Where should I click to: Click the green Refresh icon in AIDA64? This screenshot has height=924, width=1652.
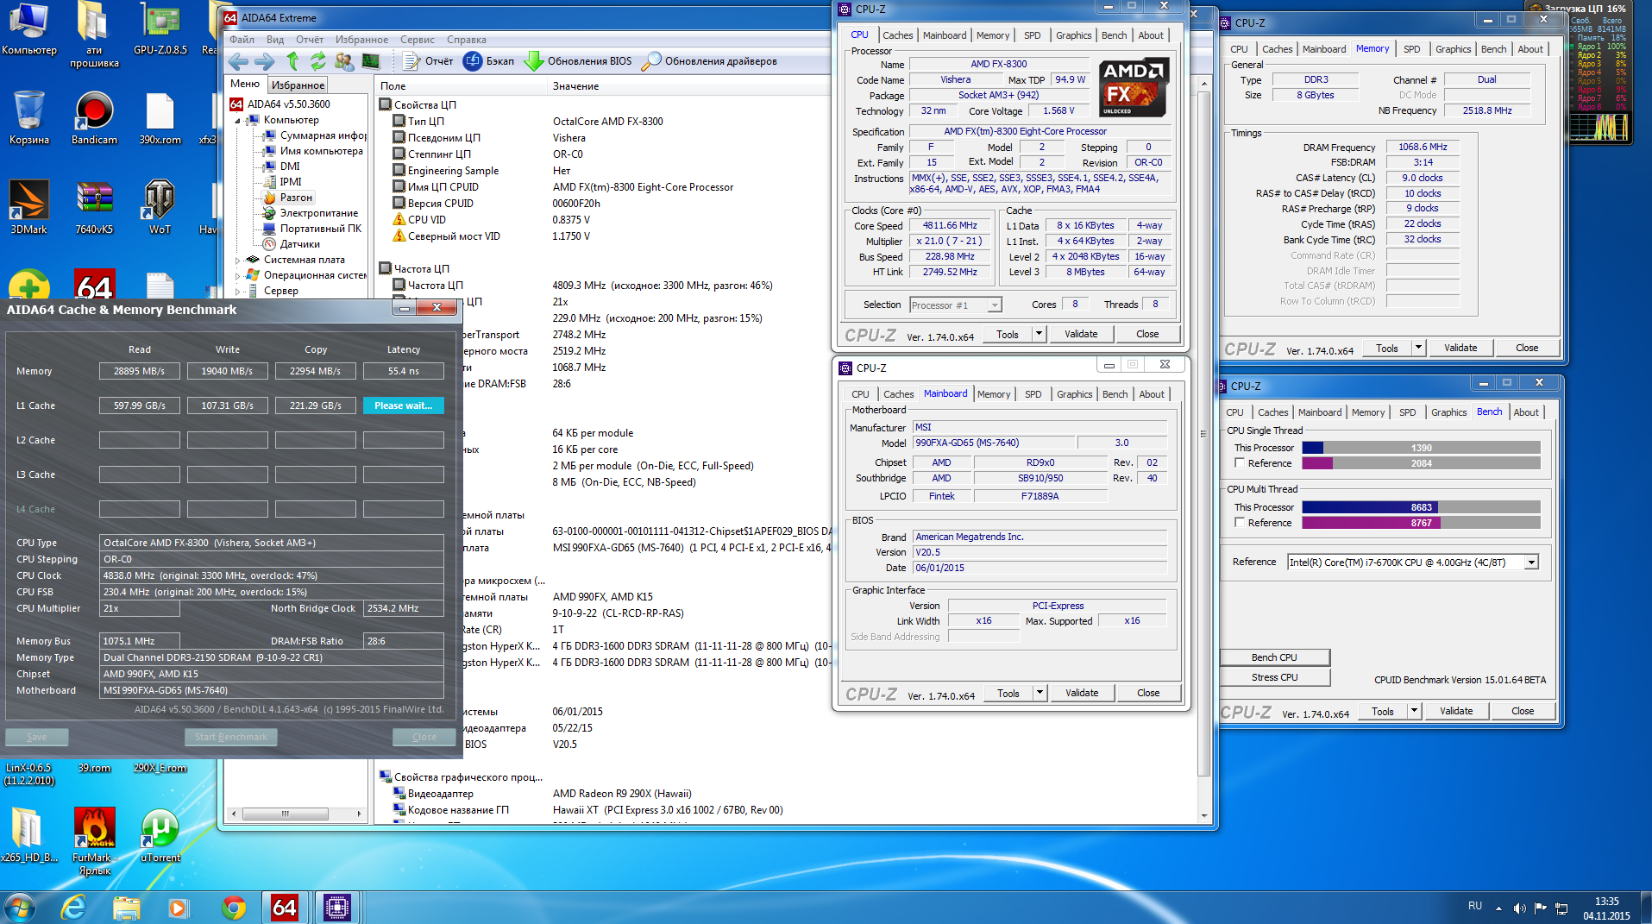[x=318, y=61]
